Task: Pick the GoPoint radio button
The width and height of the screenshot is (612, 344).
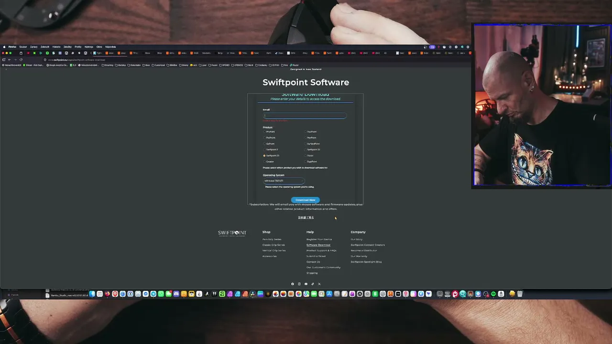Action: 264,144
